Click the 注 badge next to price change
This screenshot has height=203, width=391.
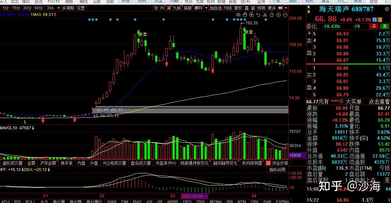pyautogui.click(x=380, y=20)
